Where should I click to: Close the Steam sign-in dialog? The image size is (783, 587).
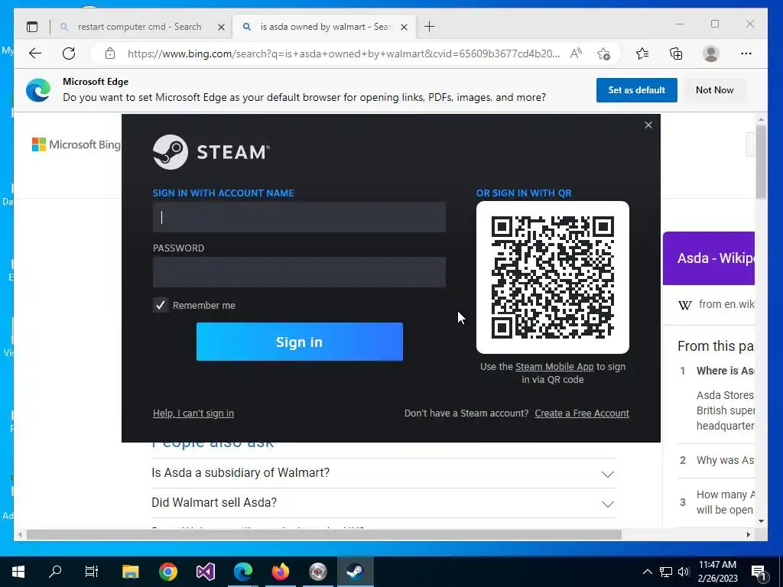648,125
